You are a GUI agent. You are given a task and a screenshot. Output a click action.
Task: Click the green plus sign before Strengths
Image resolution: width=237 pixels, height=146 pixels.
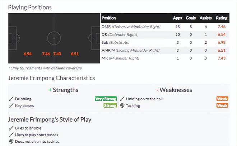point(50,90)
